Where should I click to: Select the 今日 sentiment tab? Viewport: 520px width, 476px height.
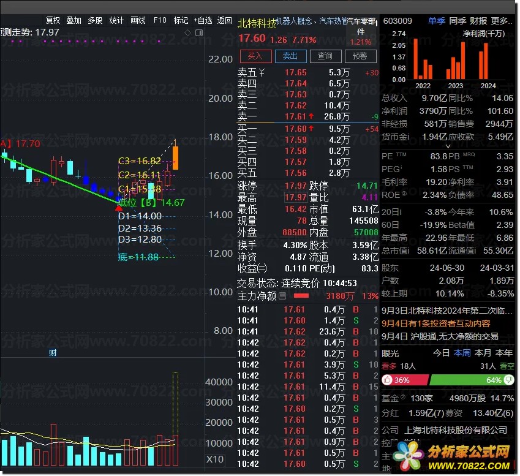(442, 353)
